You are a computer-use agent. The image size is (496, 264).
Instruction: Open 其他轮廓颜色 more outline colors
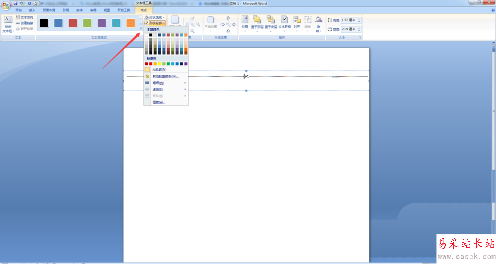pyautogui.click(x=166, y=76)
